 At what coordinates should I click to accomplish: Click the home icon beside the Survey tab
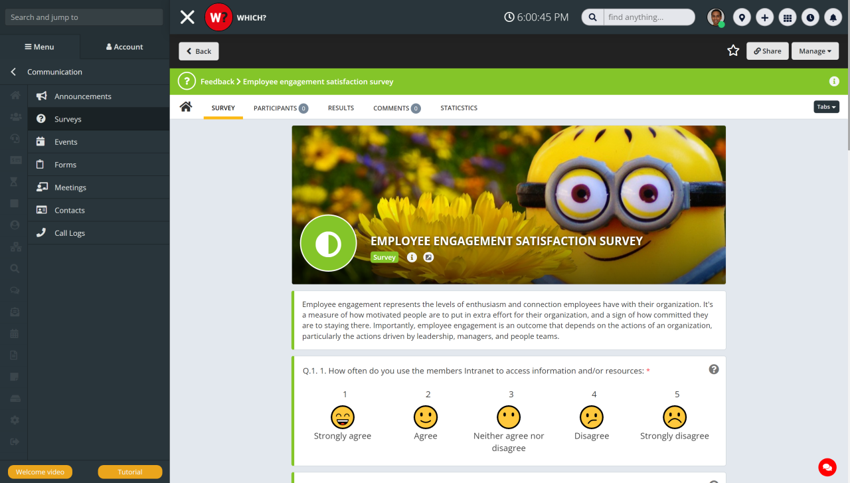185,106
